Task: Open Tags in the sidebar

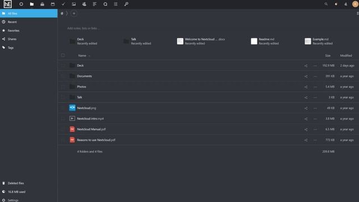Action: click(x=29, y=48)
